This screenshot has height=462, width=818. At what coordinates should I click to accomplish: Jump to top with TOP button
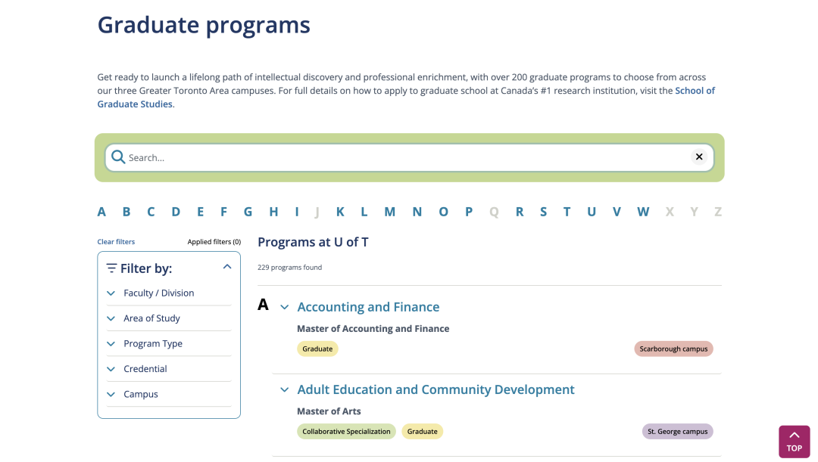794,442
